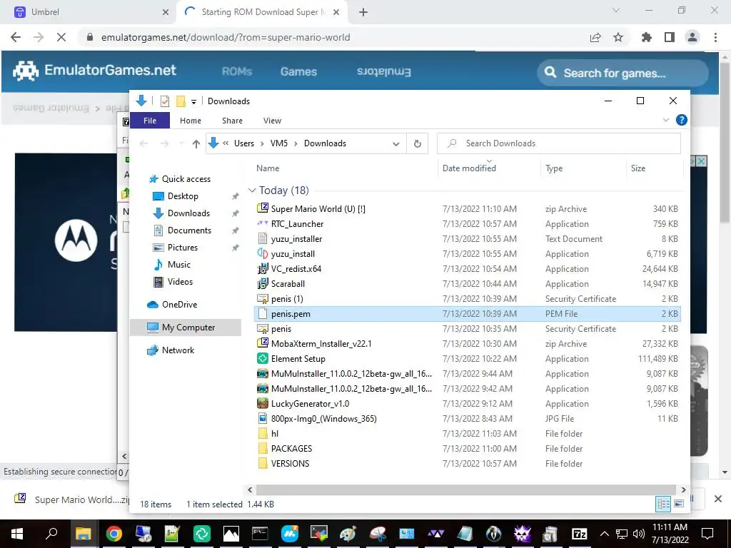Open the Element taskbar icon
This screenshot has width=731, height=548.
(x=202, y=534)
